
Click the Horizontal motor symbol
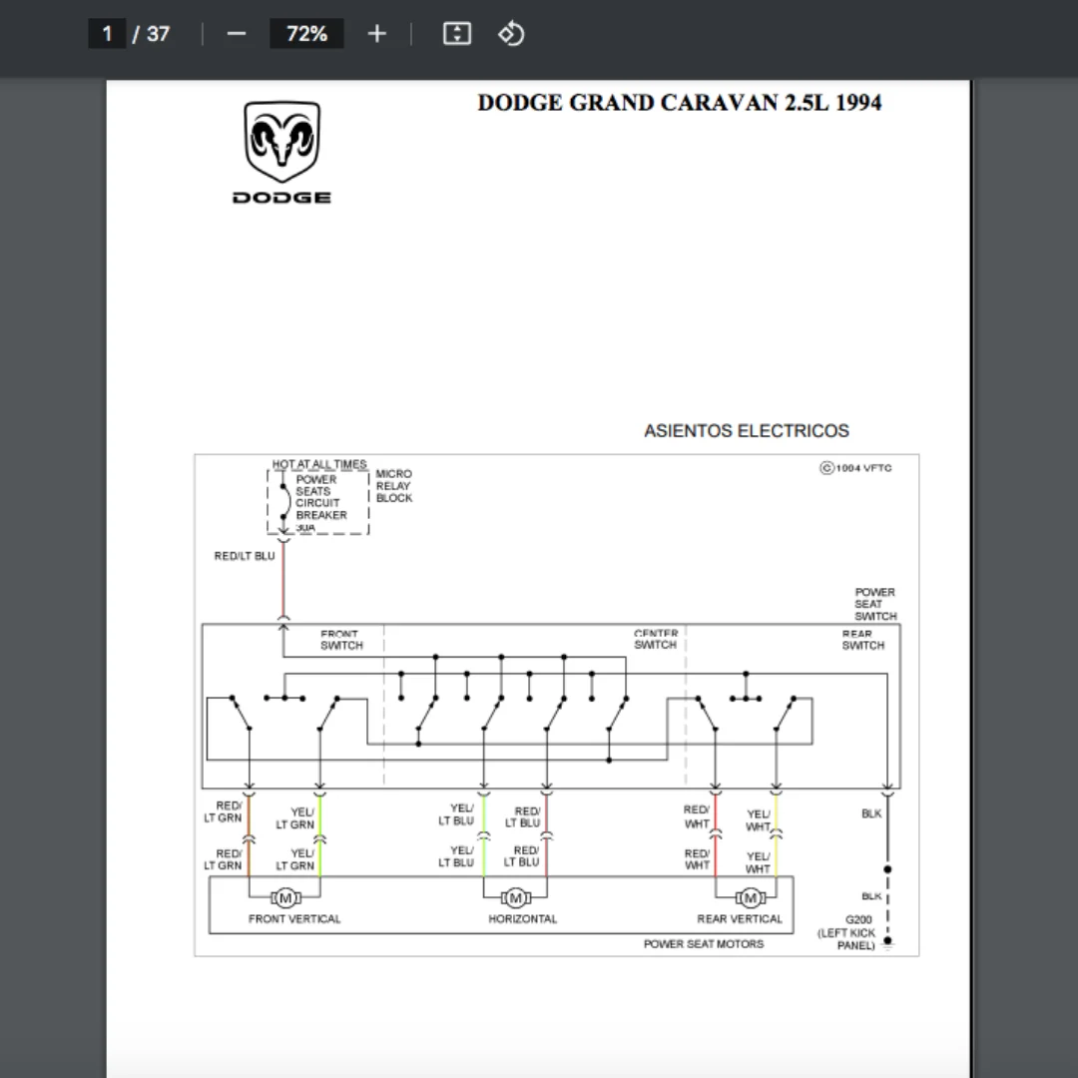tap(516, 898)
